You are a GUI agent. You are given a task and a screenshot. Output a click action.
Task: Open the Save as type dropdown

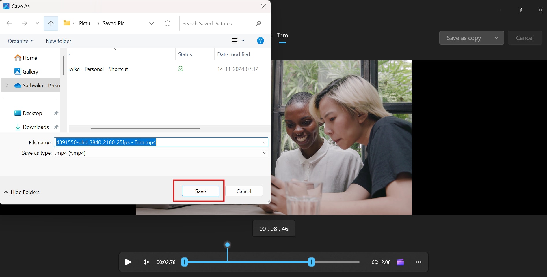[161, 153]
